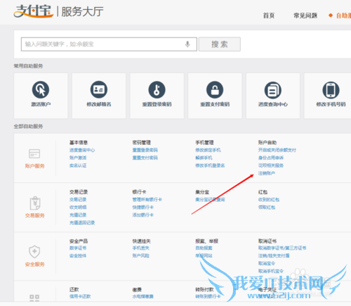
Task: Open the 进度查询中心 link under 基本信息
Action: [x=82, y=150]
